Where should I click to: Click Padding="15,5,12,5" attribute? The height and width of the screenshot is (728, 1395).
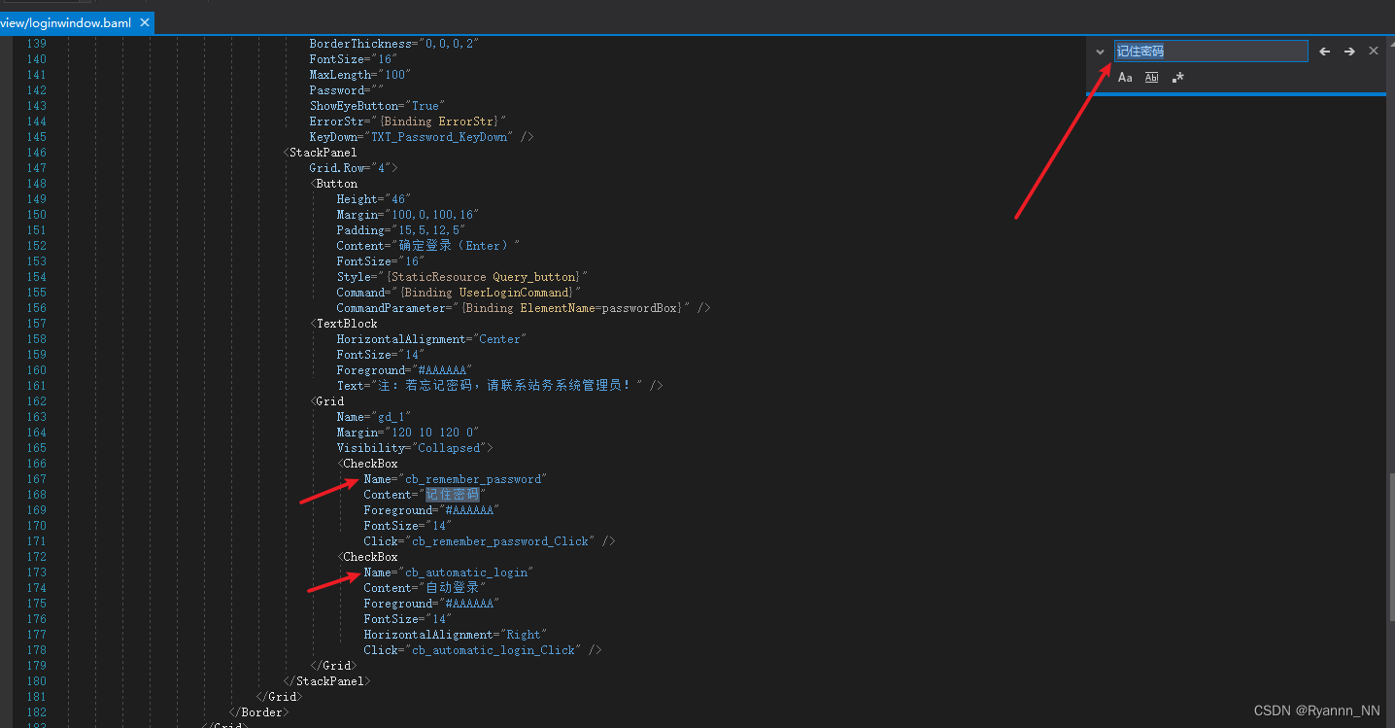click(401, 230)
